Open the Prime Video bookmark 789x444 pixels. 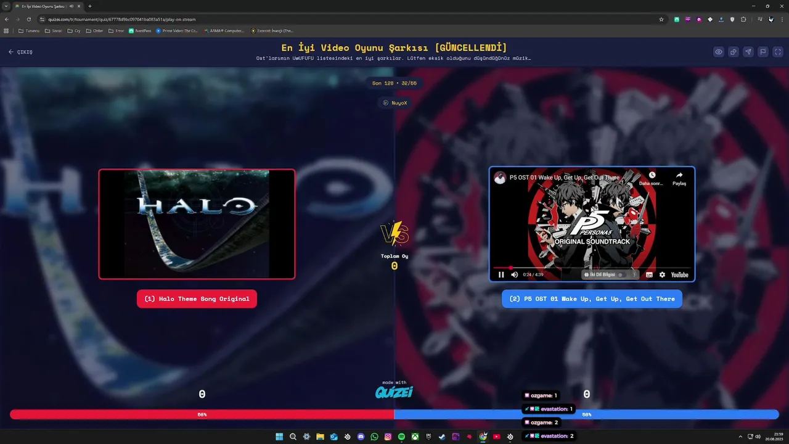(177, 30)
